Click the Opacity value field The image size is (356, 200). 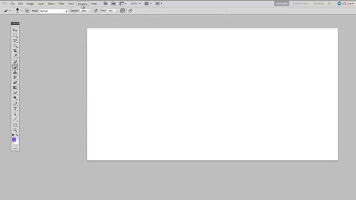tap(84, 11)
